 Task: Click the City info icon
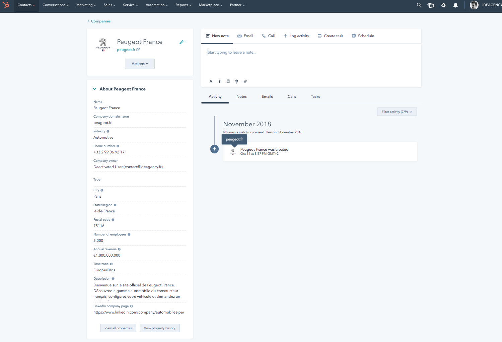tap(102, 190)
